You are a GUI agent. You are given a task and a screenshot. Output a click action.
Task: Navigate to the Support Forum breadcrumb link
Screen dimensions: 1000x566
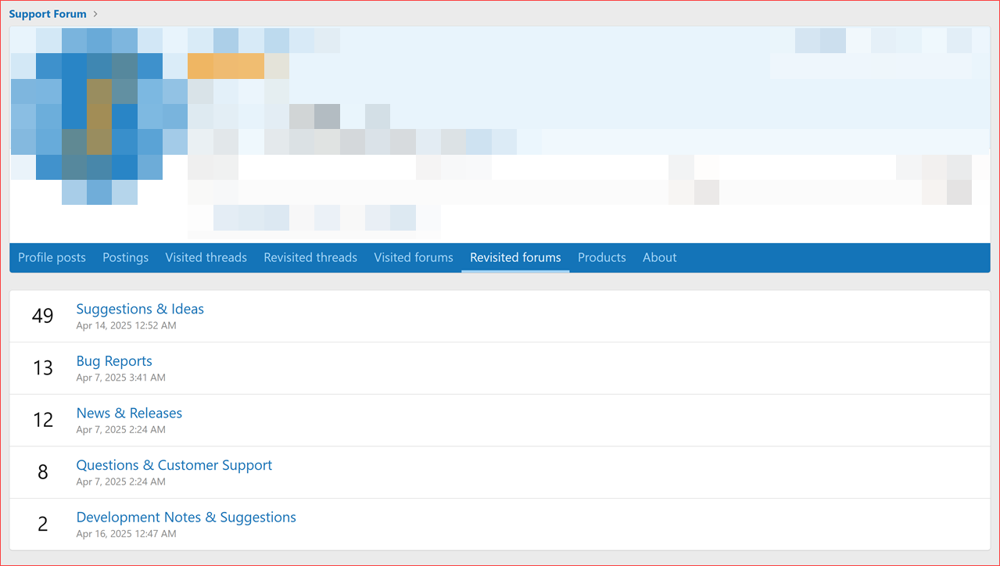pos(48,13)
